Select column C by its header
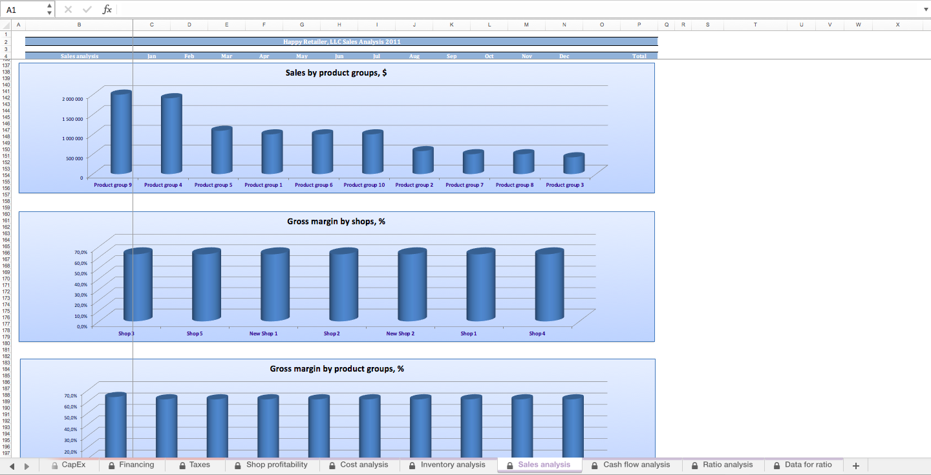The height and width of the screenshot is (475, 931). [x=152, y=25]
